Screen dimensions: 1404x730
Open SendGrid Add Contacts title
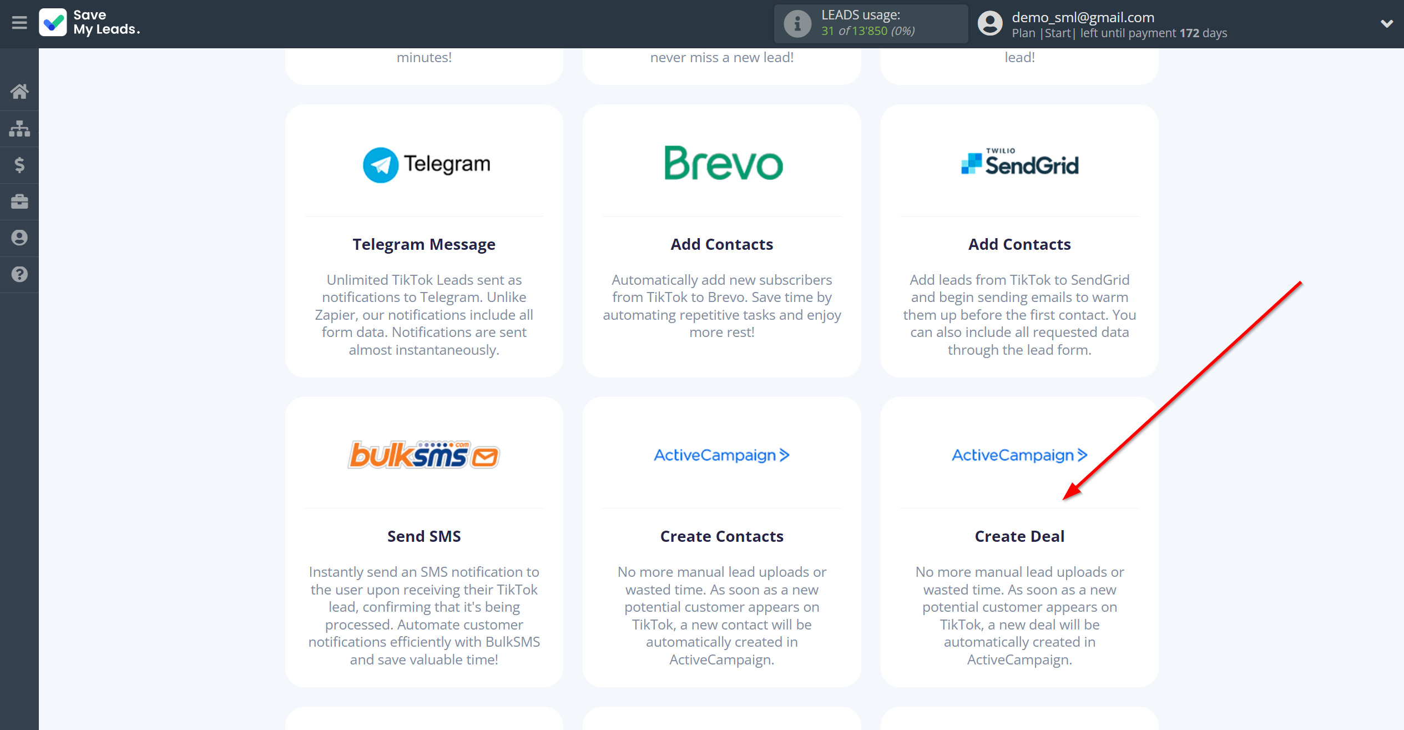[1019, 244]
